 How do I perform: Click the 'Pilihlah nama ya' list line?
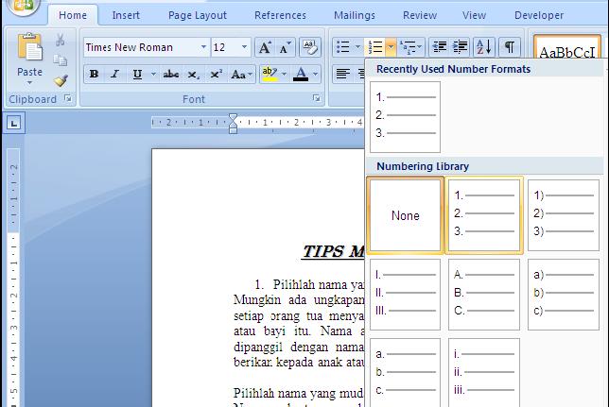309,284
